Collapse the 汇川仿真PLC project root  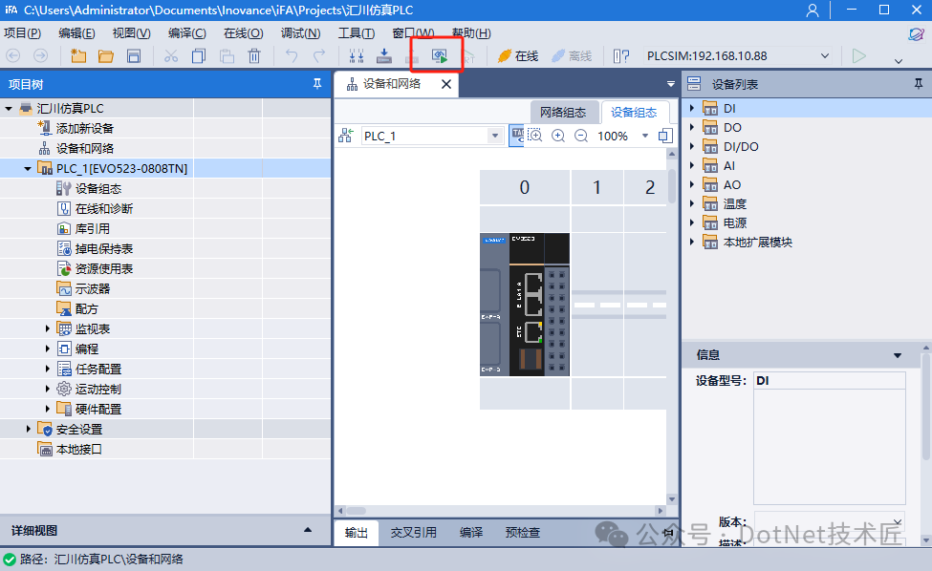[9, 109]
